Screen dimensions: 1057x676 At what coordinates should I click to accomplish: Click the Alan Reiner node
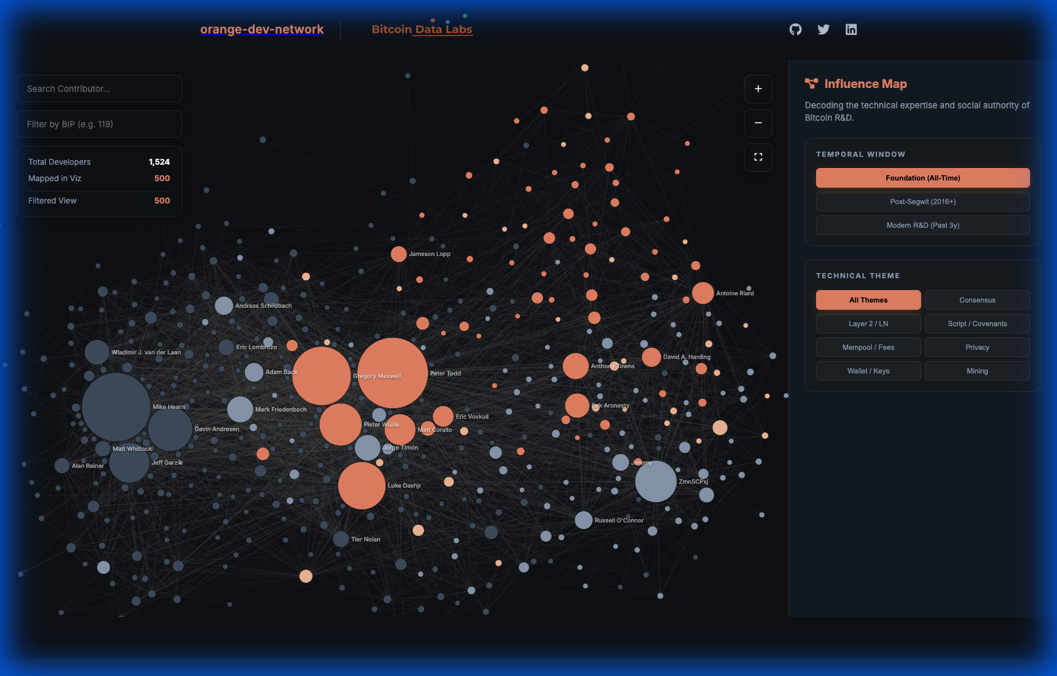[62, 466]
